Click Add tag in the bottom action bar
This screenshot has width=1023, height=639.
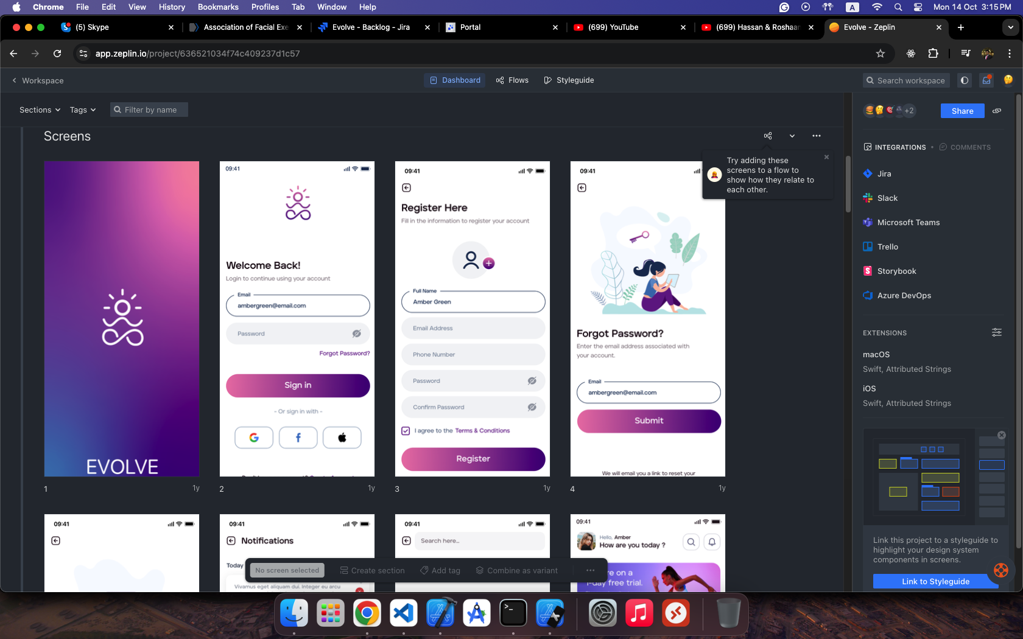[440, 571]
